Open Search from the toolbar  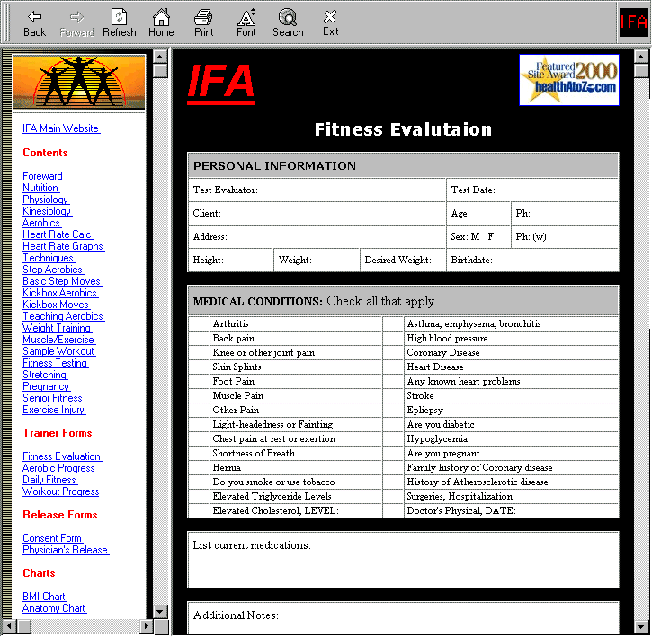pos(288,23)
